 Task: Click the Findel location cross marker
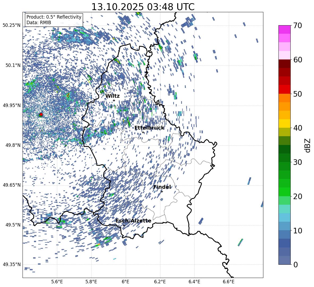(162, 191)
